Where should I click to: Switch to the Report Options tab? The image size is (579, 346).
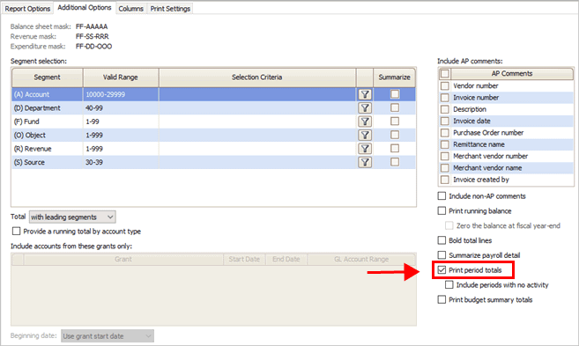click(27, 9)
